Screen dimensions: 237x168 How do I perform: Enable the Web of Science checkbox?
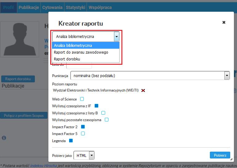(x=82, y=99)
